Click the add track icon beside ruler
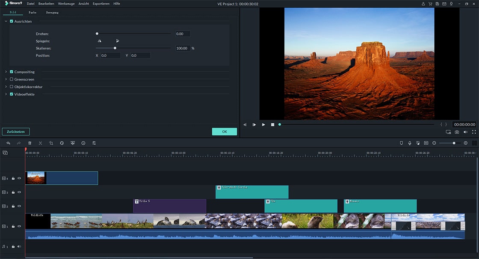 (x=5, y=153)
